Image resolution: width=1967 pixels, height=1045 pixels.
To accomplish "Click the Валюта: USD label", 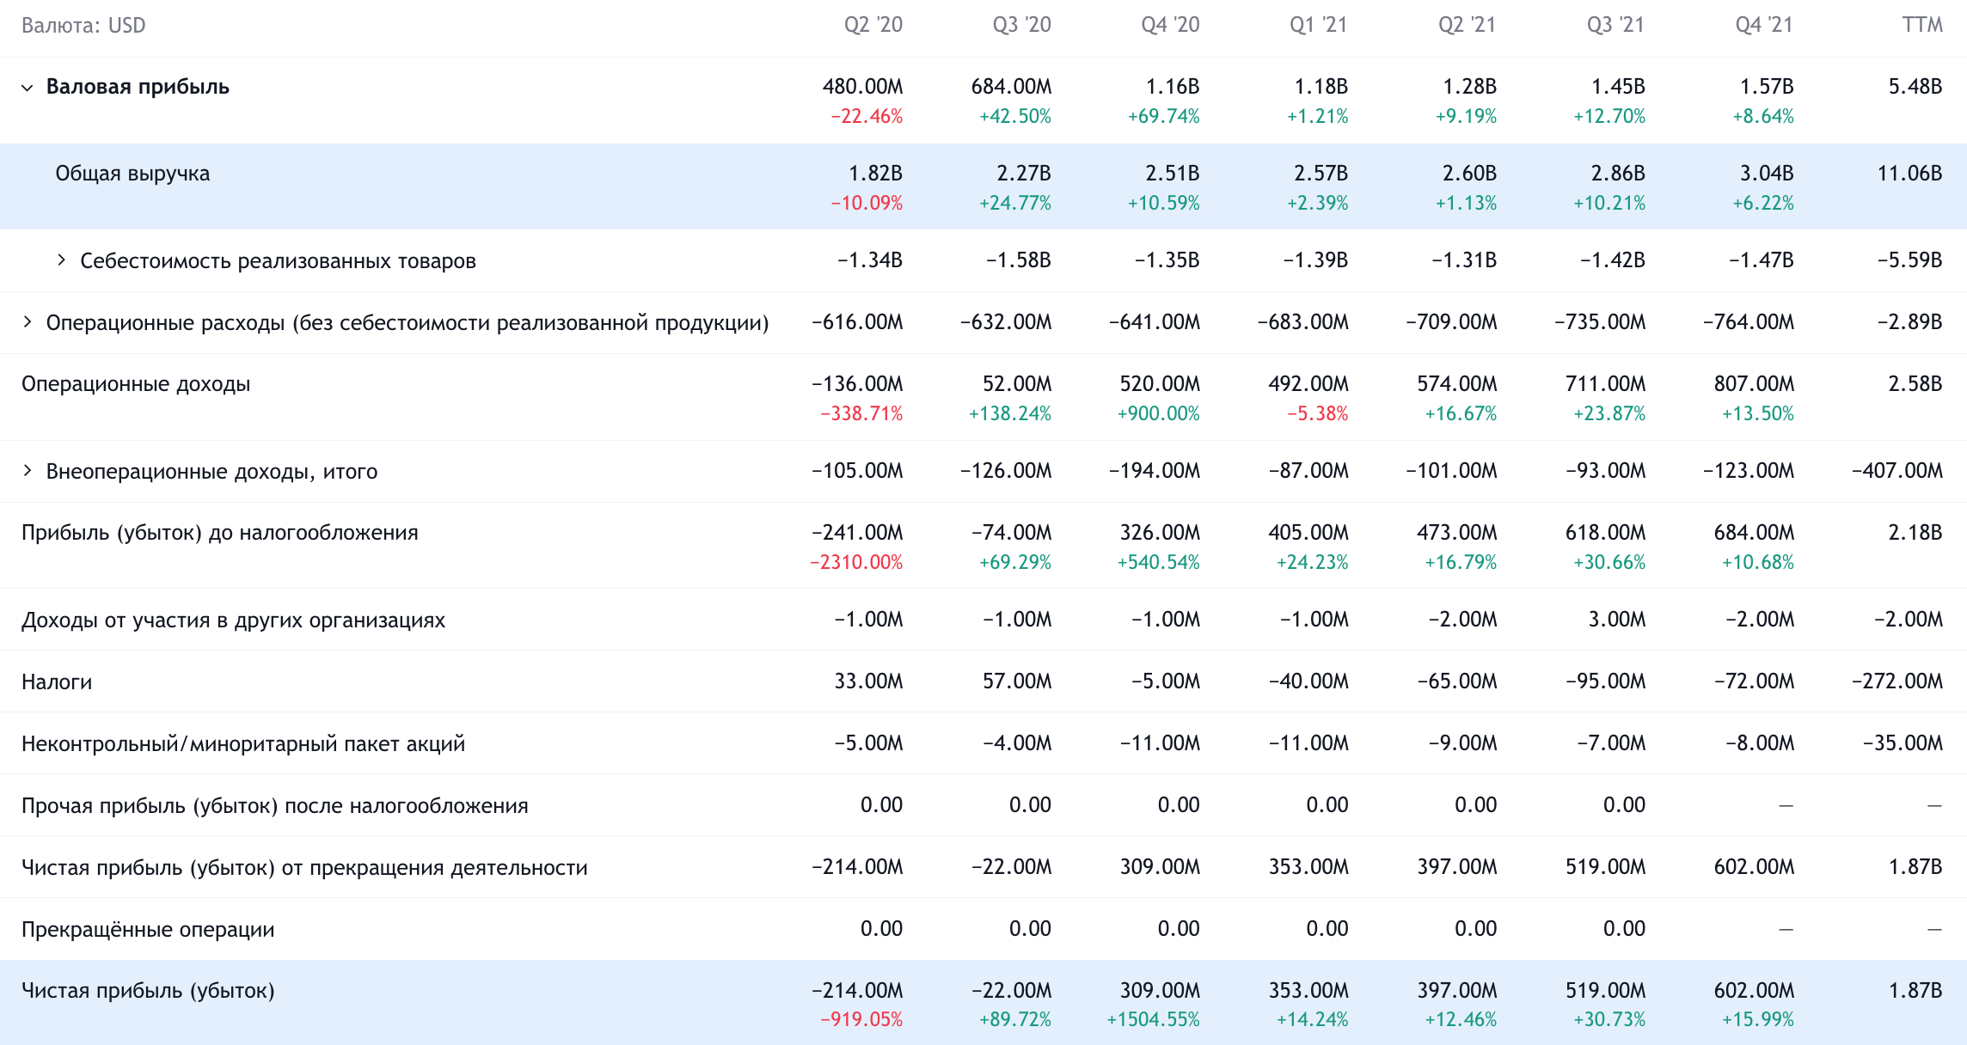I will pyautogui.click(x=83, y=26).
